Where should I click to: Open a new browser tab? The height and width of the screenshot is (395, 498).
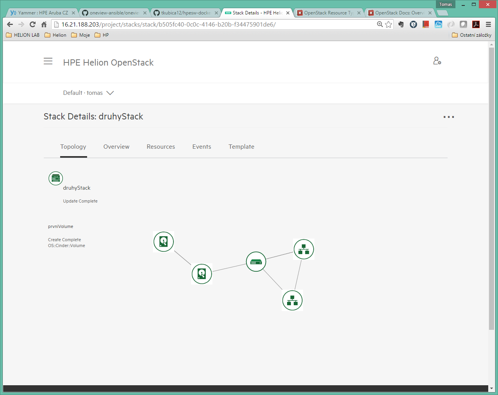(442, 13)
